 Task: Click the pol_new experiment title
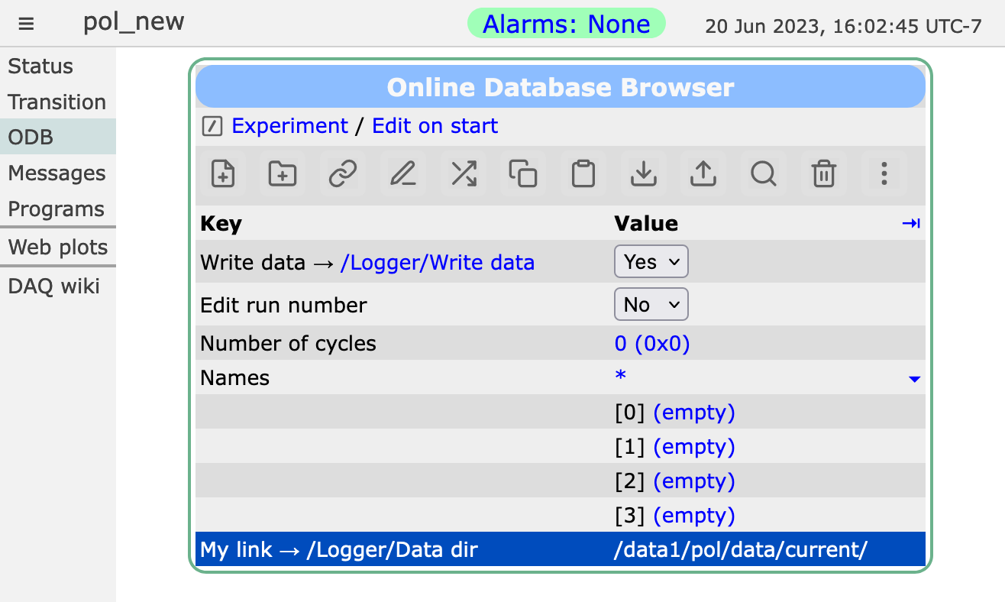click(134, 21)
